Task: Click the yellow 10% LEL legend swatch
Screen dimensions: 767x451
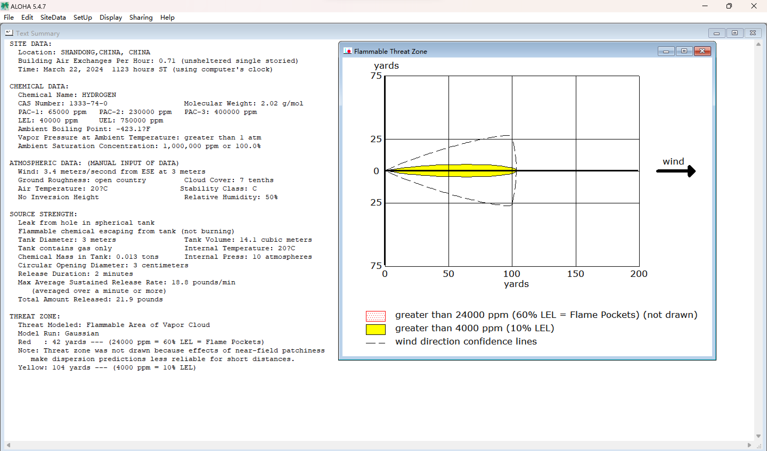Action: pos(375,329)
